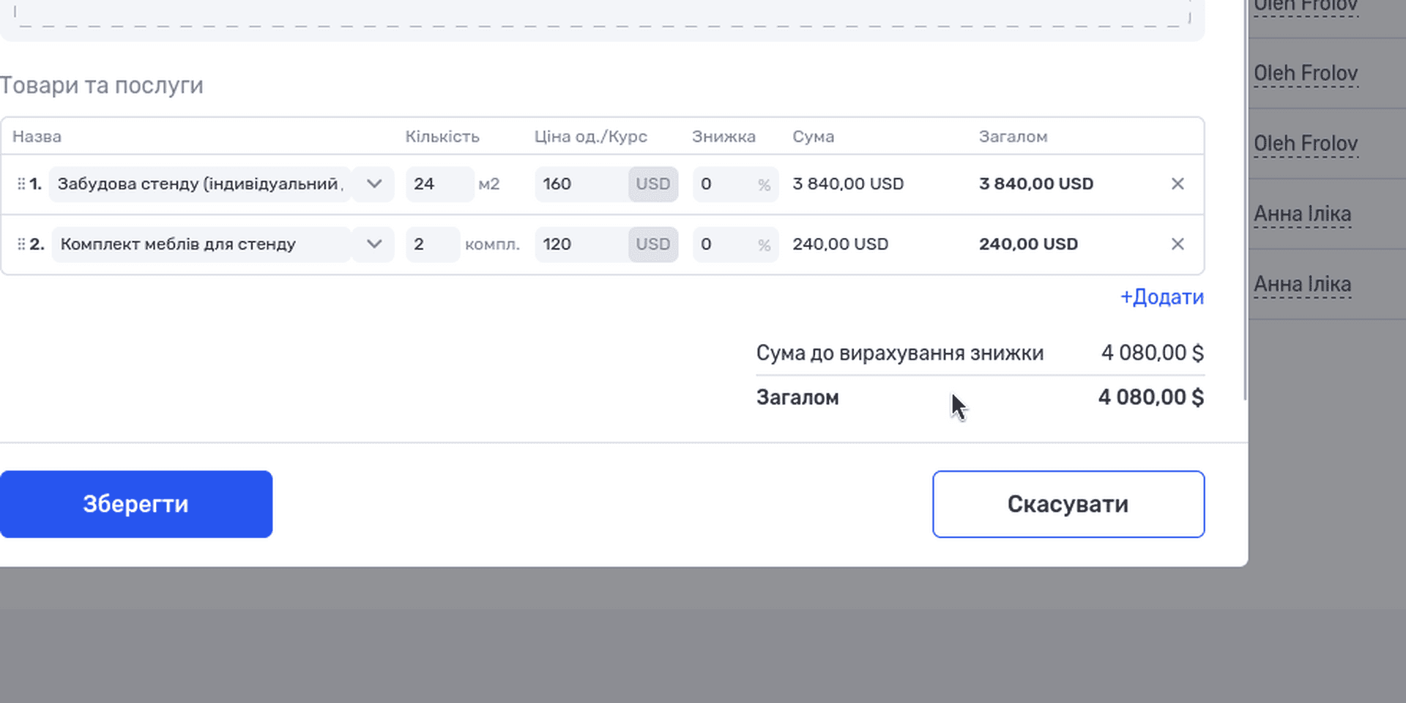Remove the Комплект меблів row with X

(x=1178, y=244)
